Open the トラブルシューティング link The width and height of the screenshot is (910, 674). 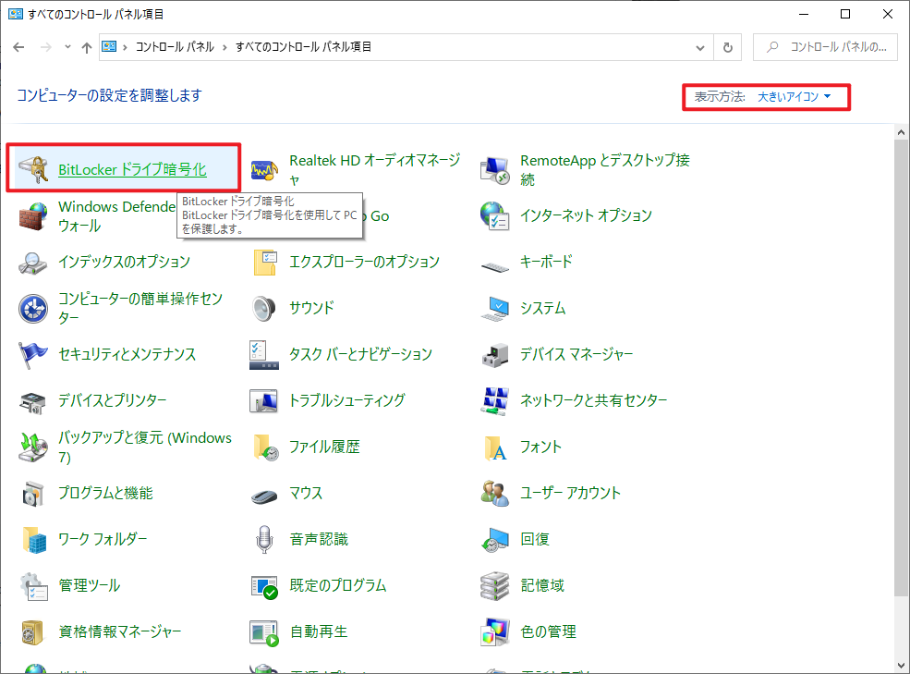click(347, 401)
